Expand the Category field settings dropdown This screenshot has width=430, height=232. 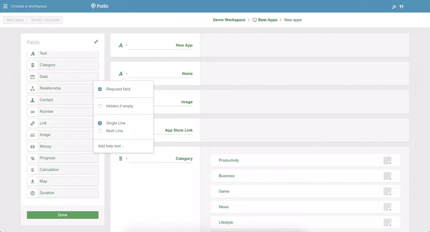pos(123,159)
